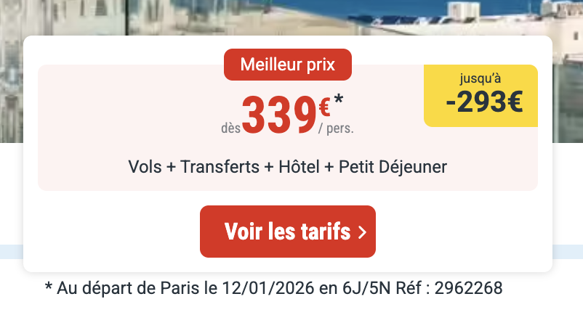The height and width of the screenshot is (315, 583).
Task: Click the large 339 price figure
Action: [279, 115]
